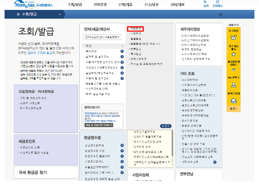Click 발급 및 전송기한 안내보기 button
Screen dimensions: 259x184
tap(99, 125)
